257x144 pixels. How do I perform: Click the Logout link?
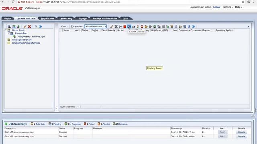coord(217,7)
